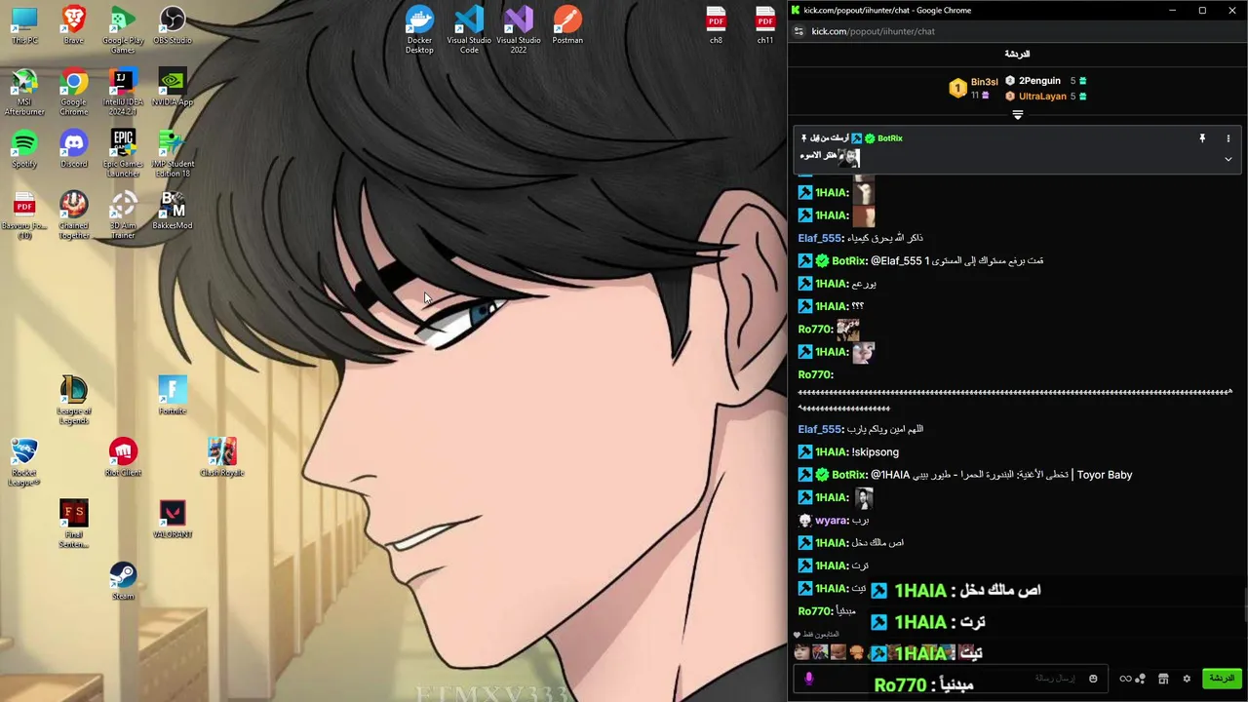The image size is (1248, 702).
Task: Click the "???" message from 1HAIA
Action: click(857, 306)
